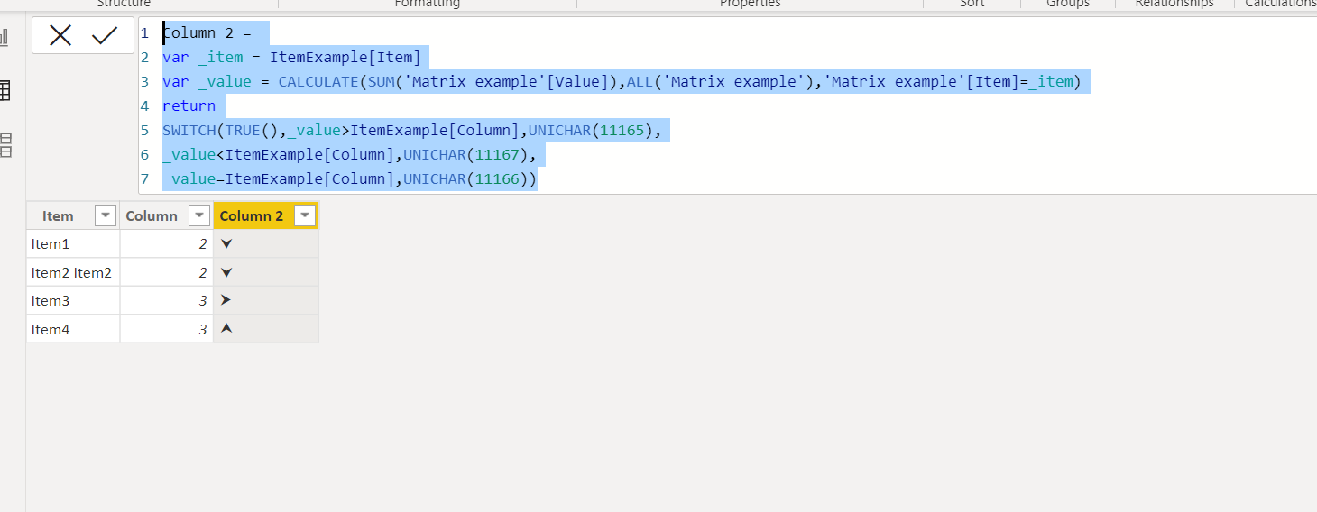This screenshot has height=512, width=1317.
Task: Cancel the formula with the X icon
Action: coord(60,35)
